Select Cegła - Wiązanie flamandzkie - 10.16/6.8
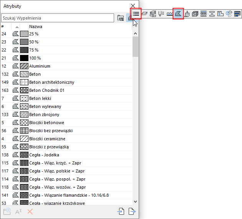The height and width of the screenshot is (219, 242). 66,195
